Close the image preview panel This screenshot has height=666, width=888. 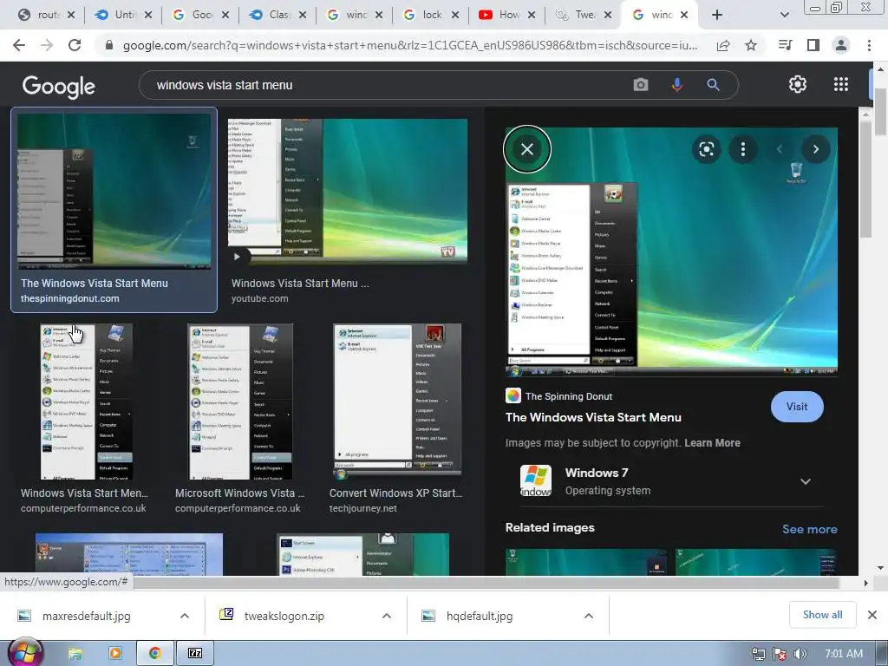pyautogui.click(x=527, y=149)
